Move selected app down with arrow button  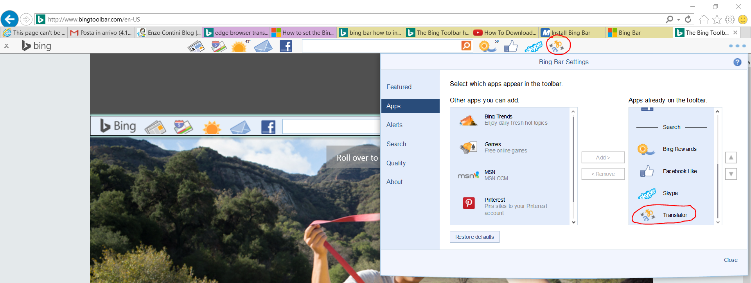tap(731, 174)
